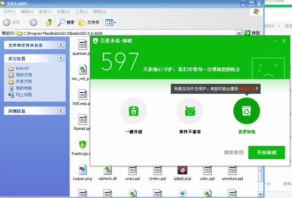This screenshot has width=292, height=198.
Task: Select the unreduce.ppl file icon
Action: pyautogui.click(x=232, y=170)
